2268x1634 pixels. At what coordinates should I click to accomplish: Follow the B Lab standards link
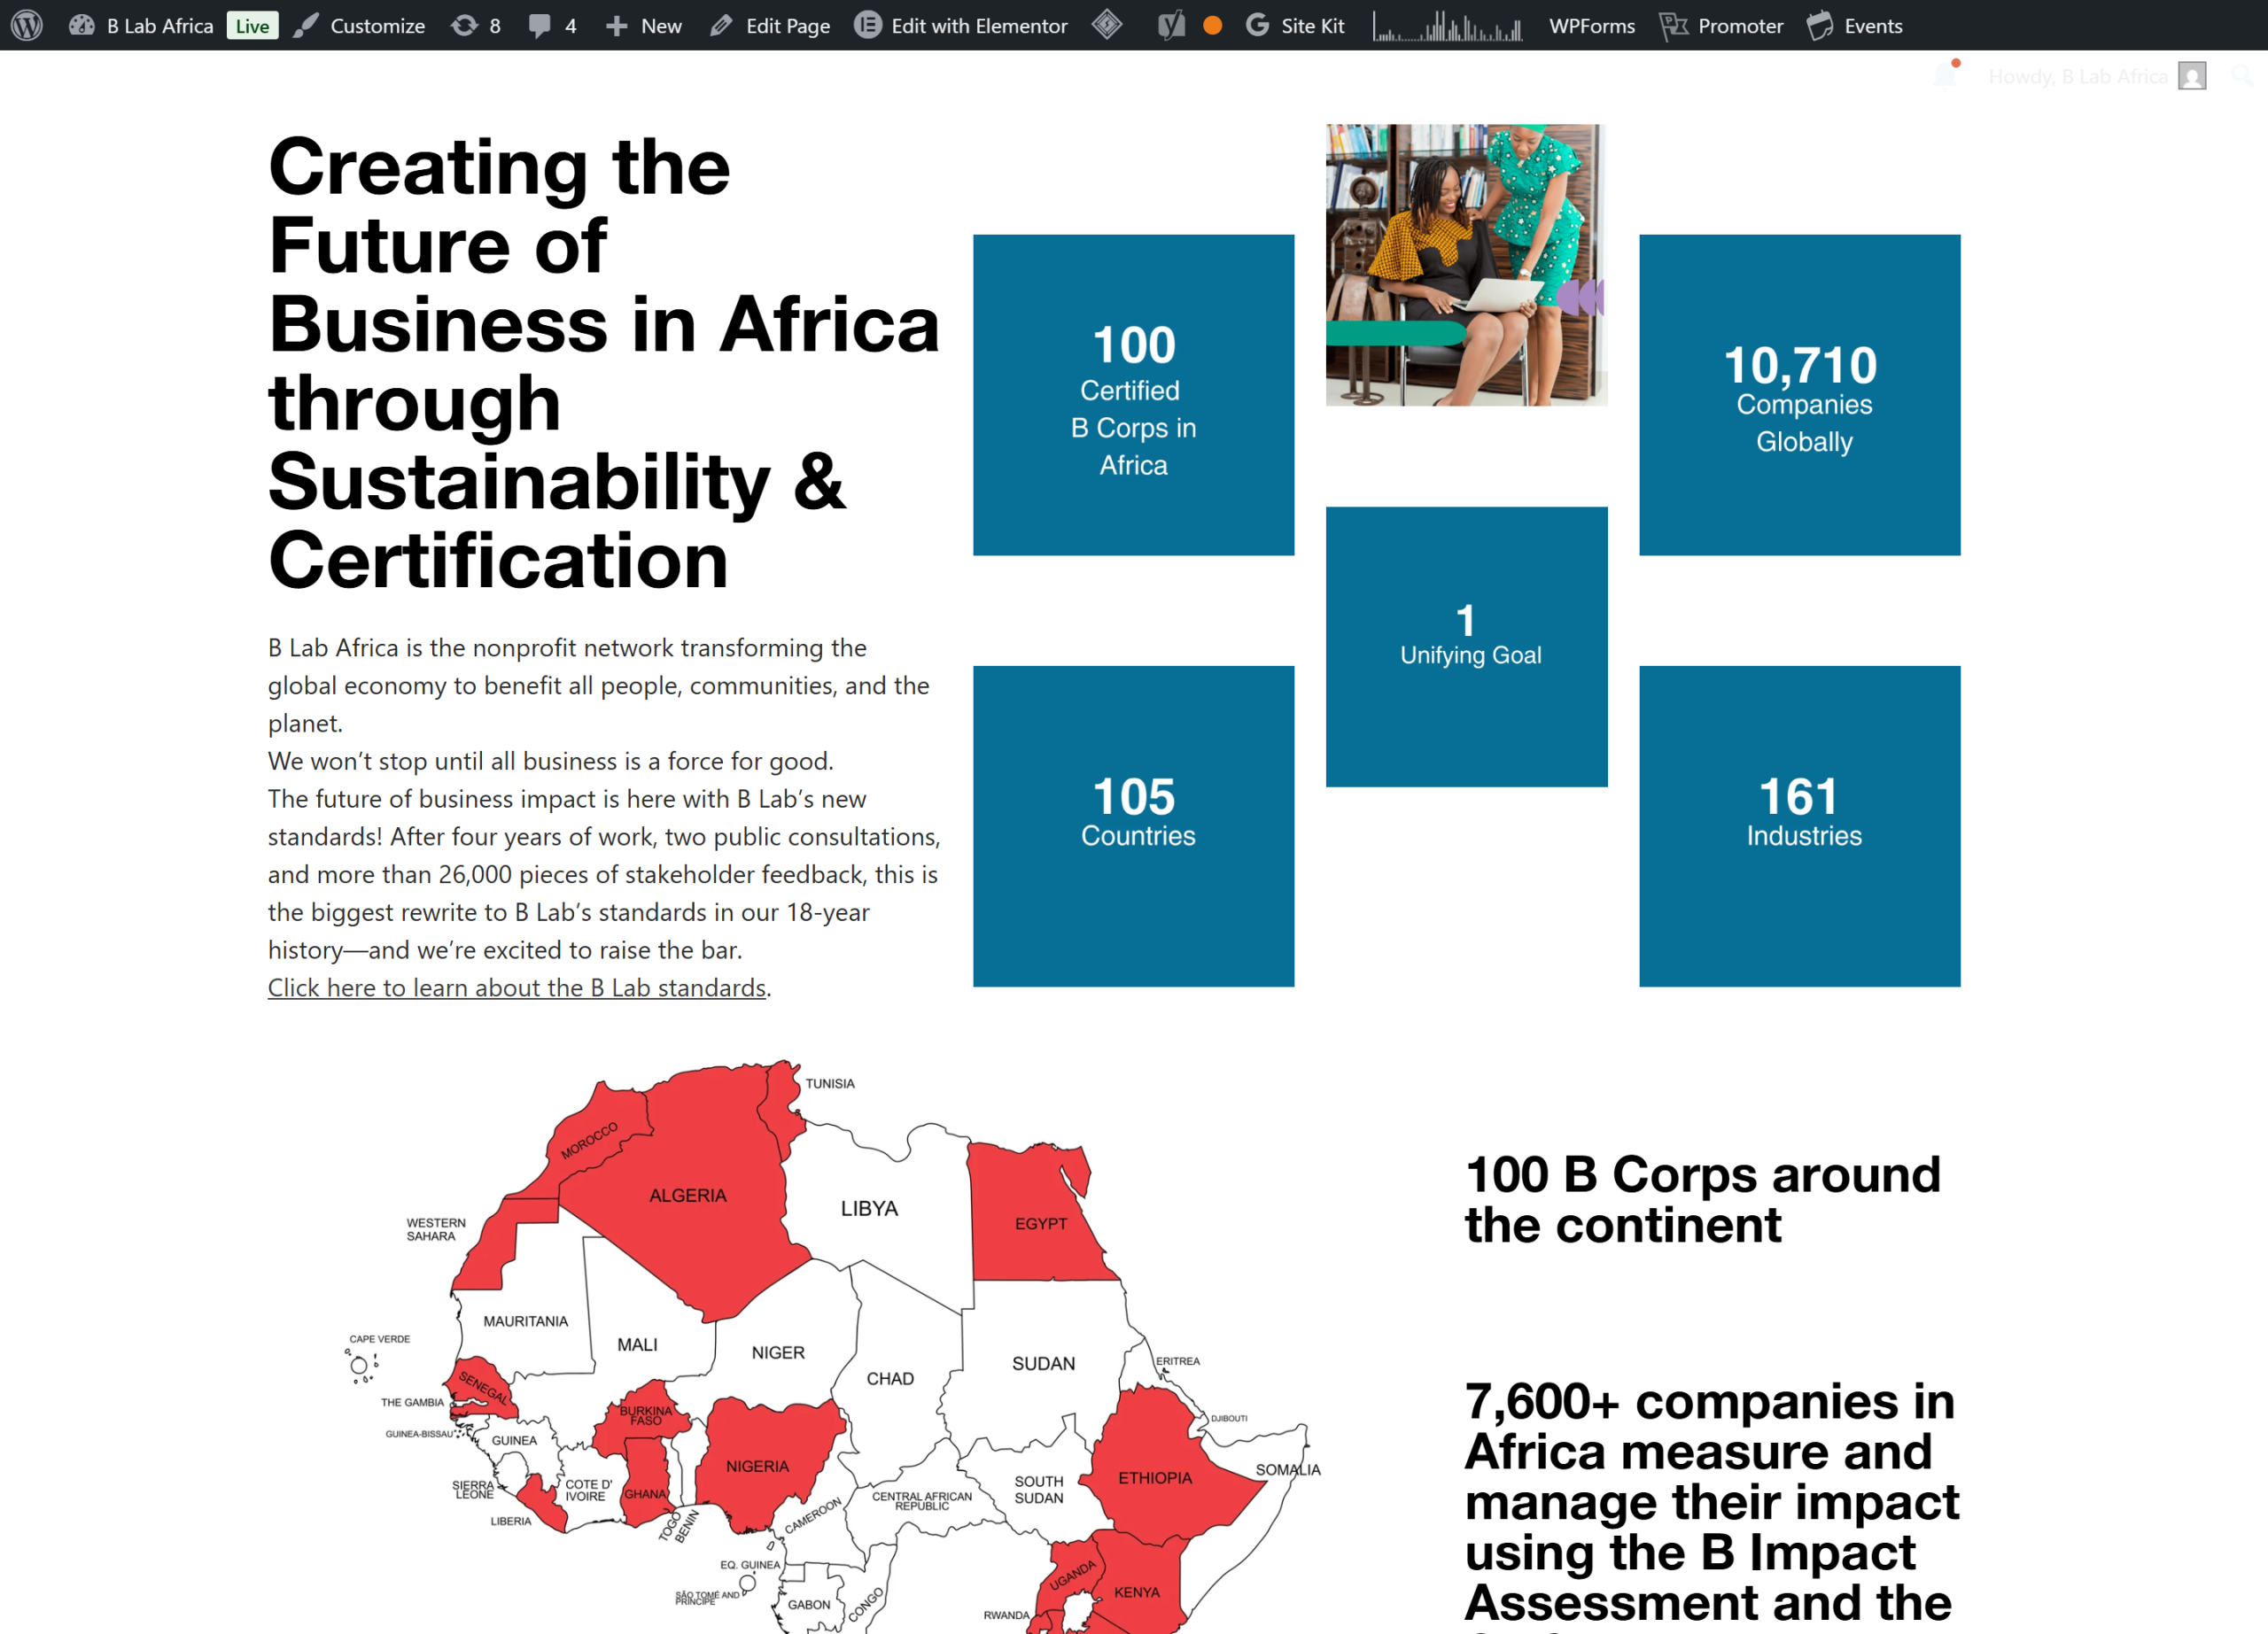pyautogui.click(x=517, y=987)
